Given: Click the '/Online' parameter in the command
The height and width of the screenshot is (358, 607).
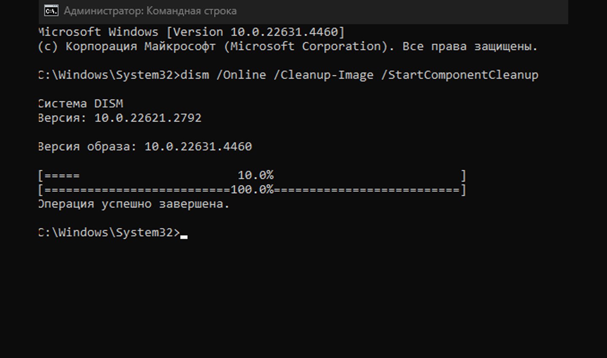Looking at the screenshot, I should pyautogui.click(x=241, y=75).
